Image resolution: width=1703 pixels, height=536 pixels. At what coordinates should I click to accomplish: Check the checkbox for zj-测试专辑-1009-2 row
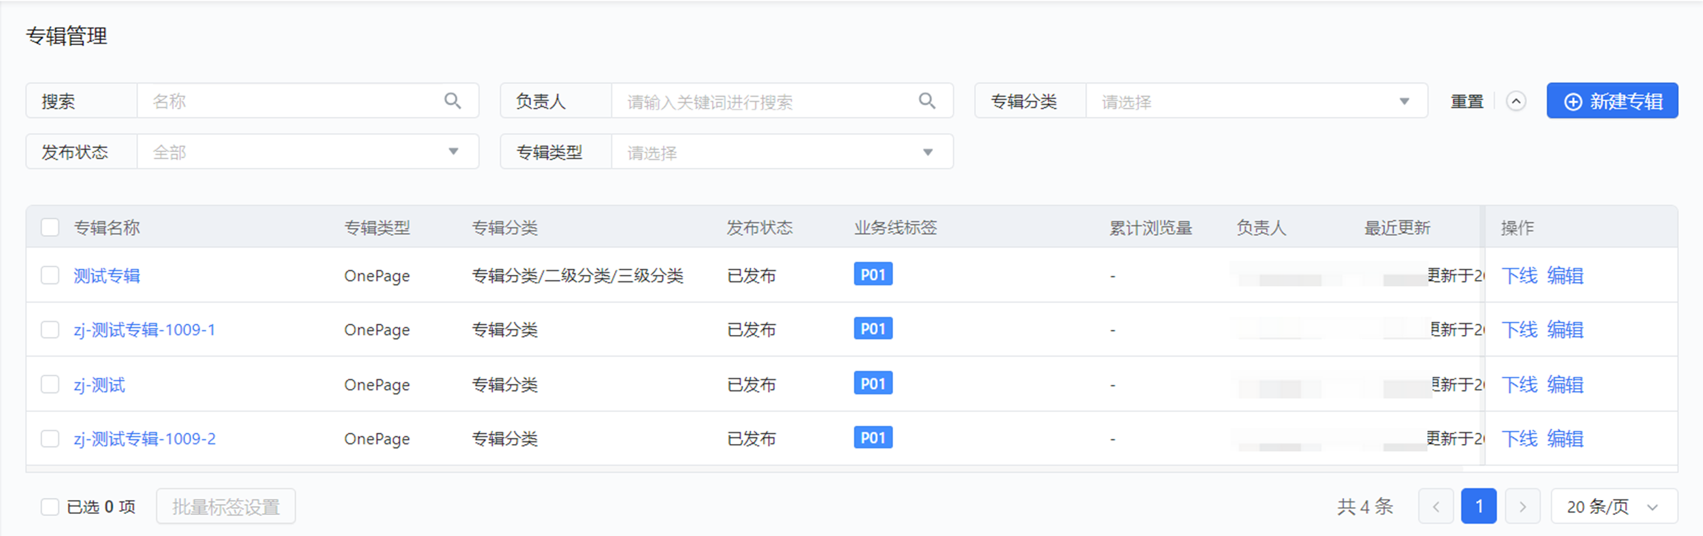[50, 438]
